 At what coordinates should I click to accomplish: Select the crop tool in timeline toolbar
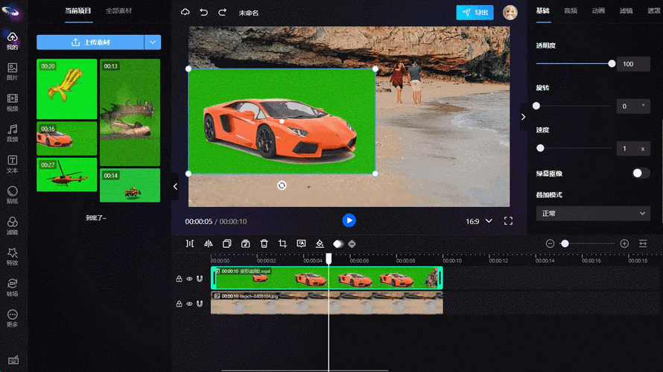click(282, 243)
